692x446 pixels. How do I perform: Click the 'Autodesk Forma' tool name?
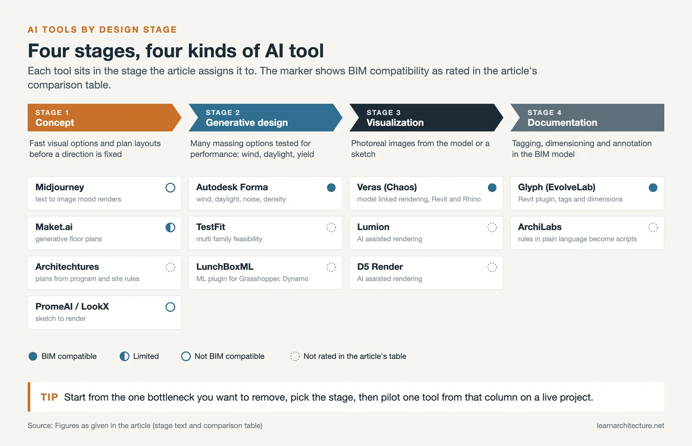coord(232,187)
